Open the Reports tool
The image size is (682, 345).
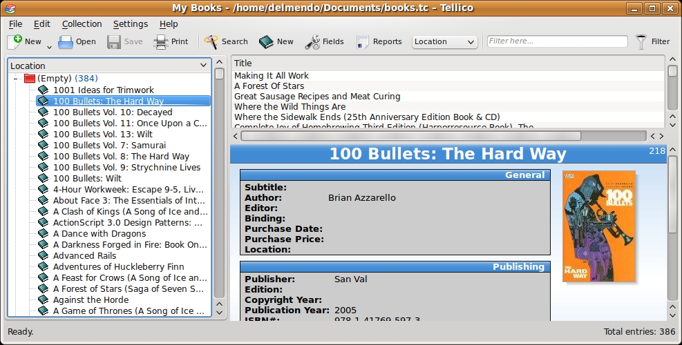[x=363, y=41]
